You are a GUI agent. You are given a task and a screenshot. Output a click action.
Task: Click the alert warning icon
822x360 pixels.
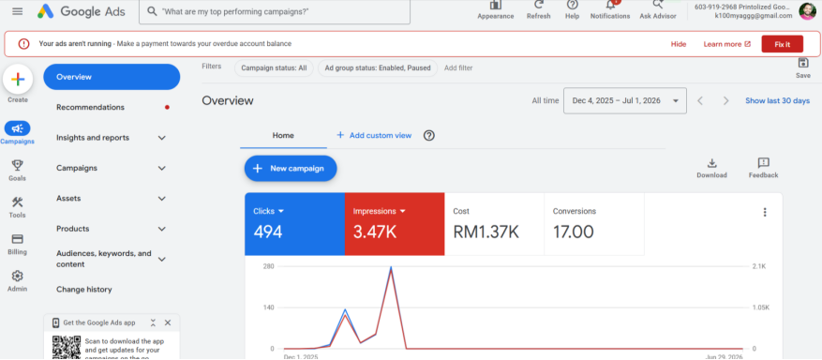(x=24, y=44)
